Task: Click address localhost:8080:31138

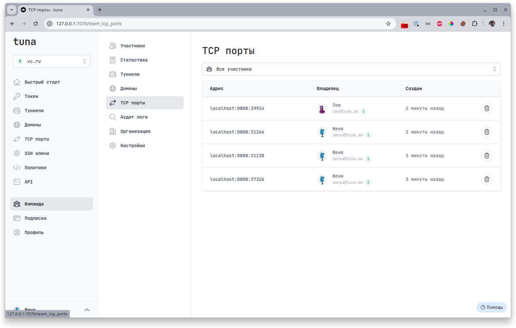Action: 237,156
